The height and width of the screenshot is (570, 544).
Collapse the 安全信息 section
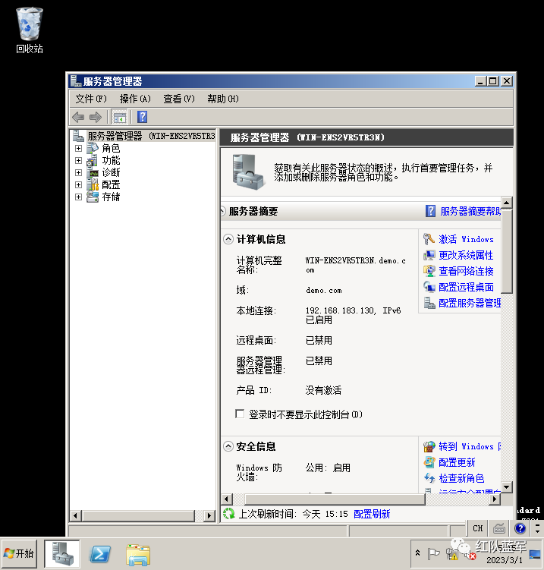point(228,446)
